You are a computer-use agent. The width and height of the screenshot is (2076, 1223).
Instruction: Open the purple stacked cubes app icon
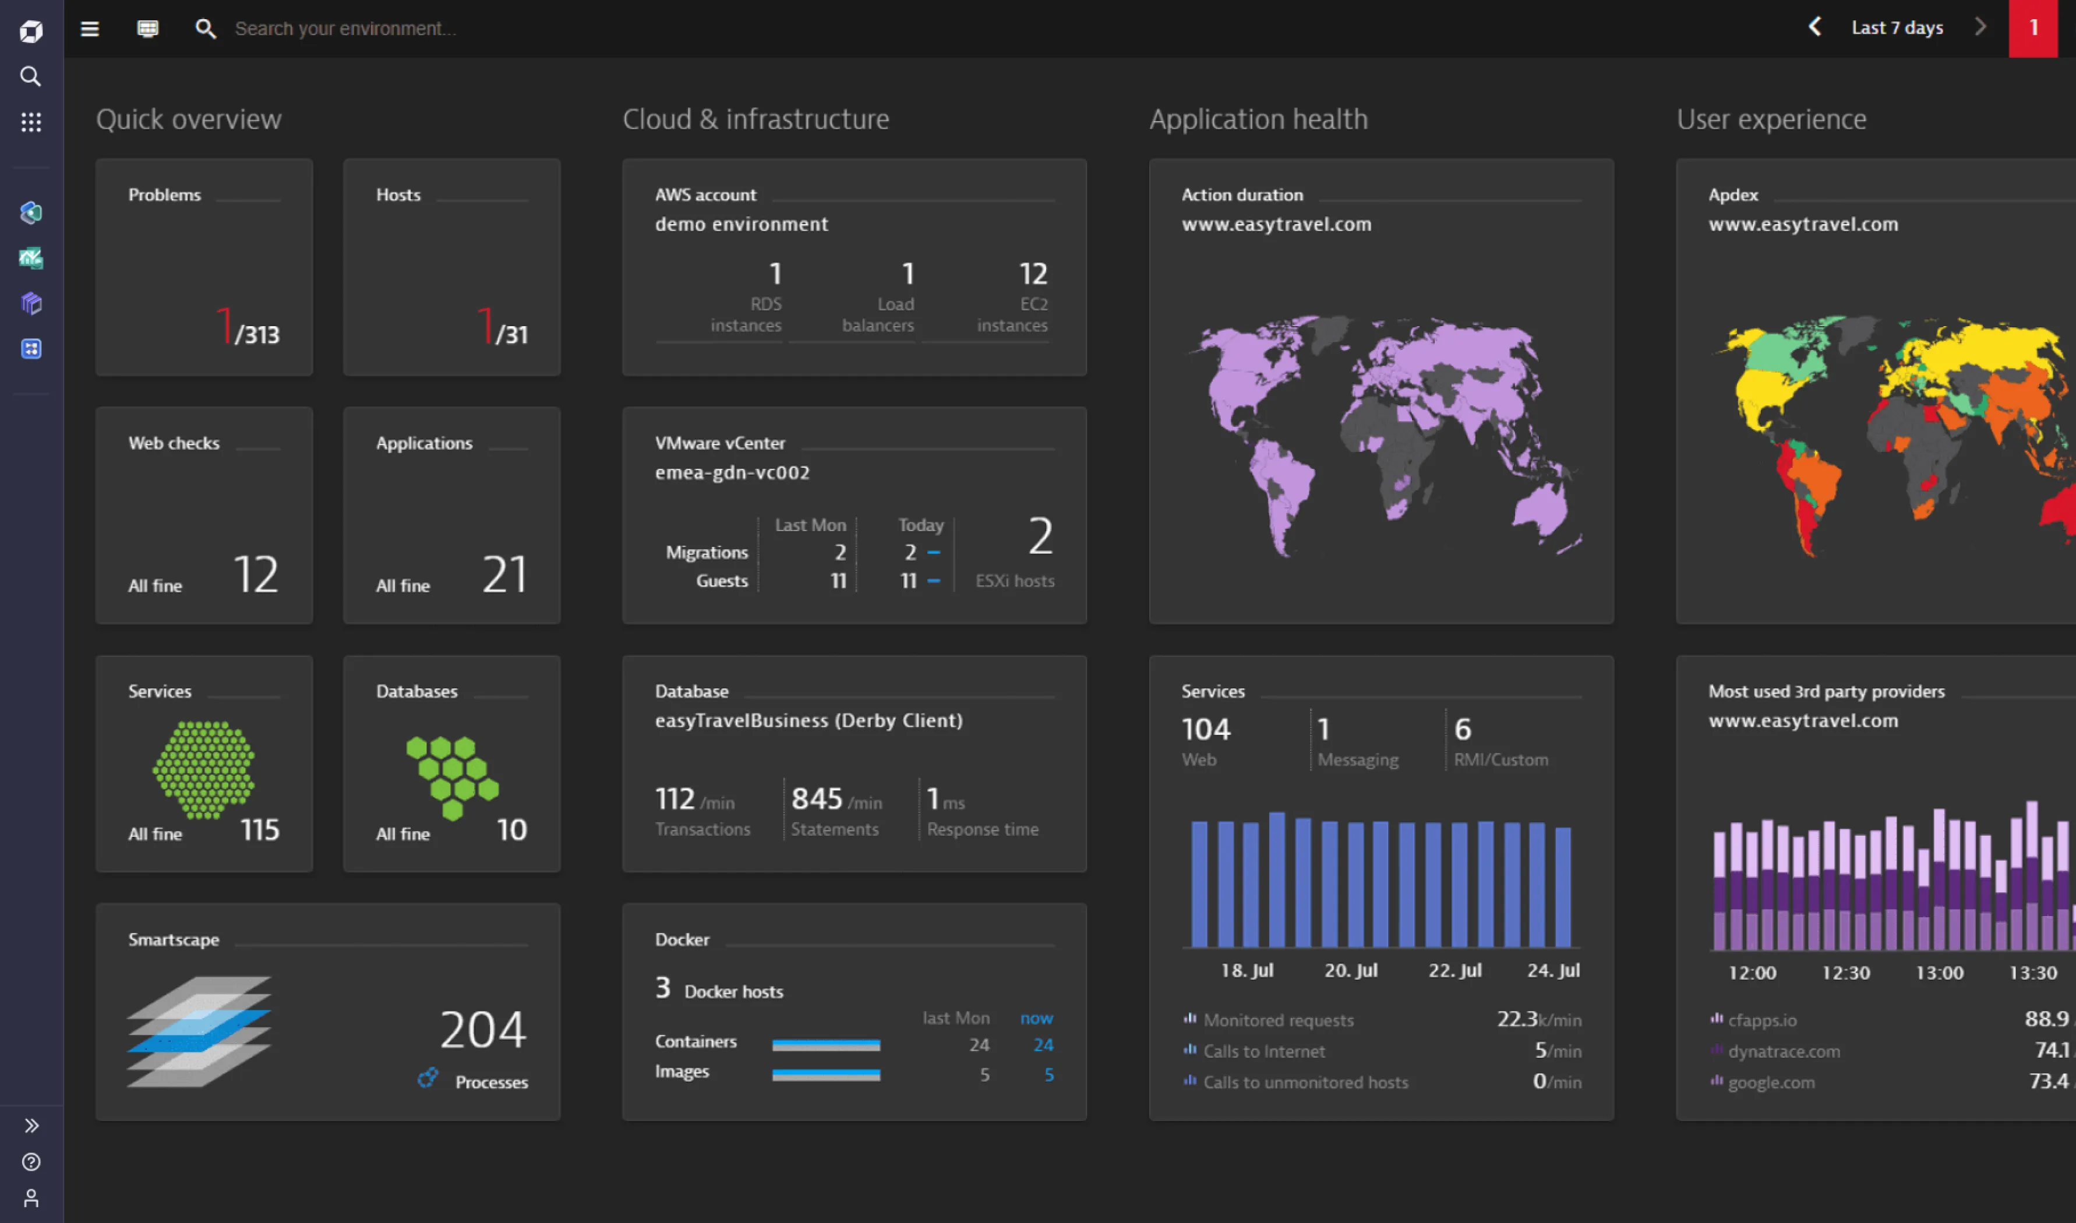click(x=30, y=303)
